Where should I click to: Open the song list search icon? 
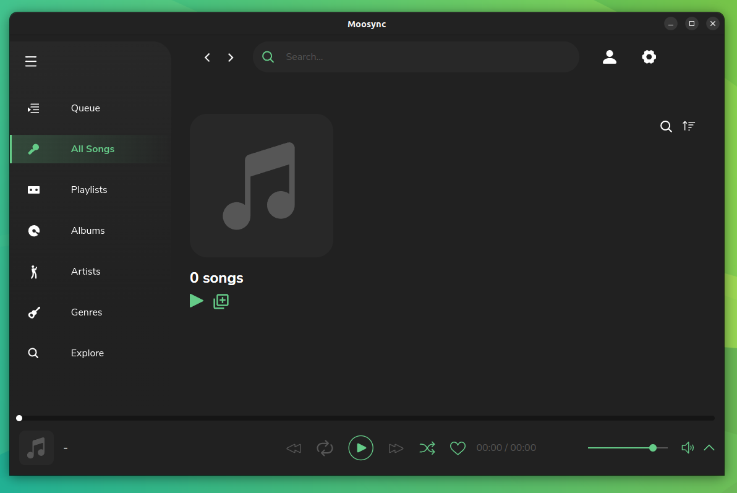click(666, 126)
